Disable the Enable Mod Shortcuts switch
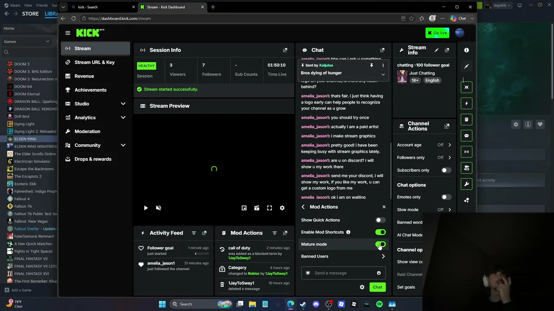This screenshot has height=311, width=554. [x=380, y=232]
